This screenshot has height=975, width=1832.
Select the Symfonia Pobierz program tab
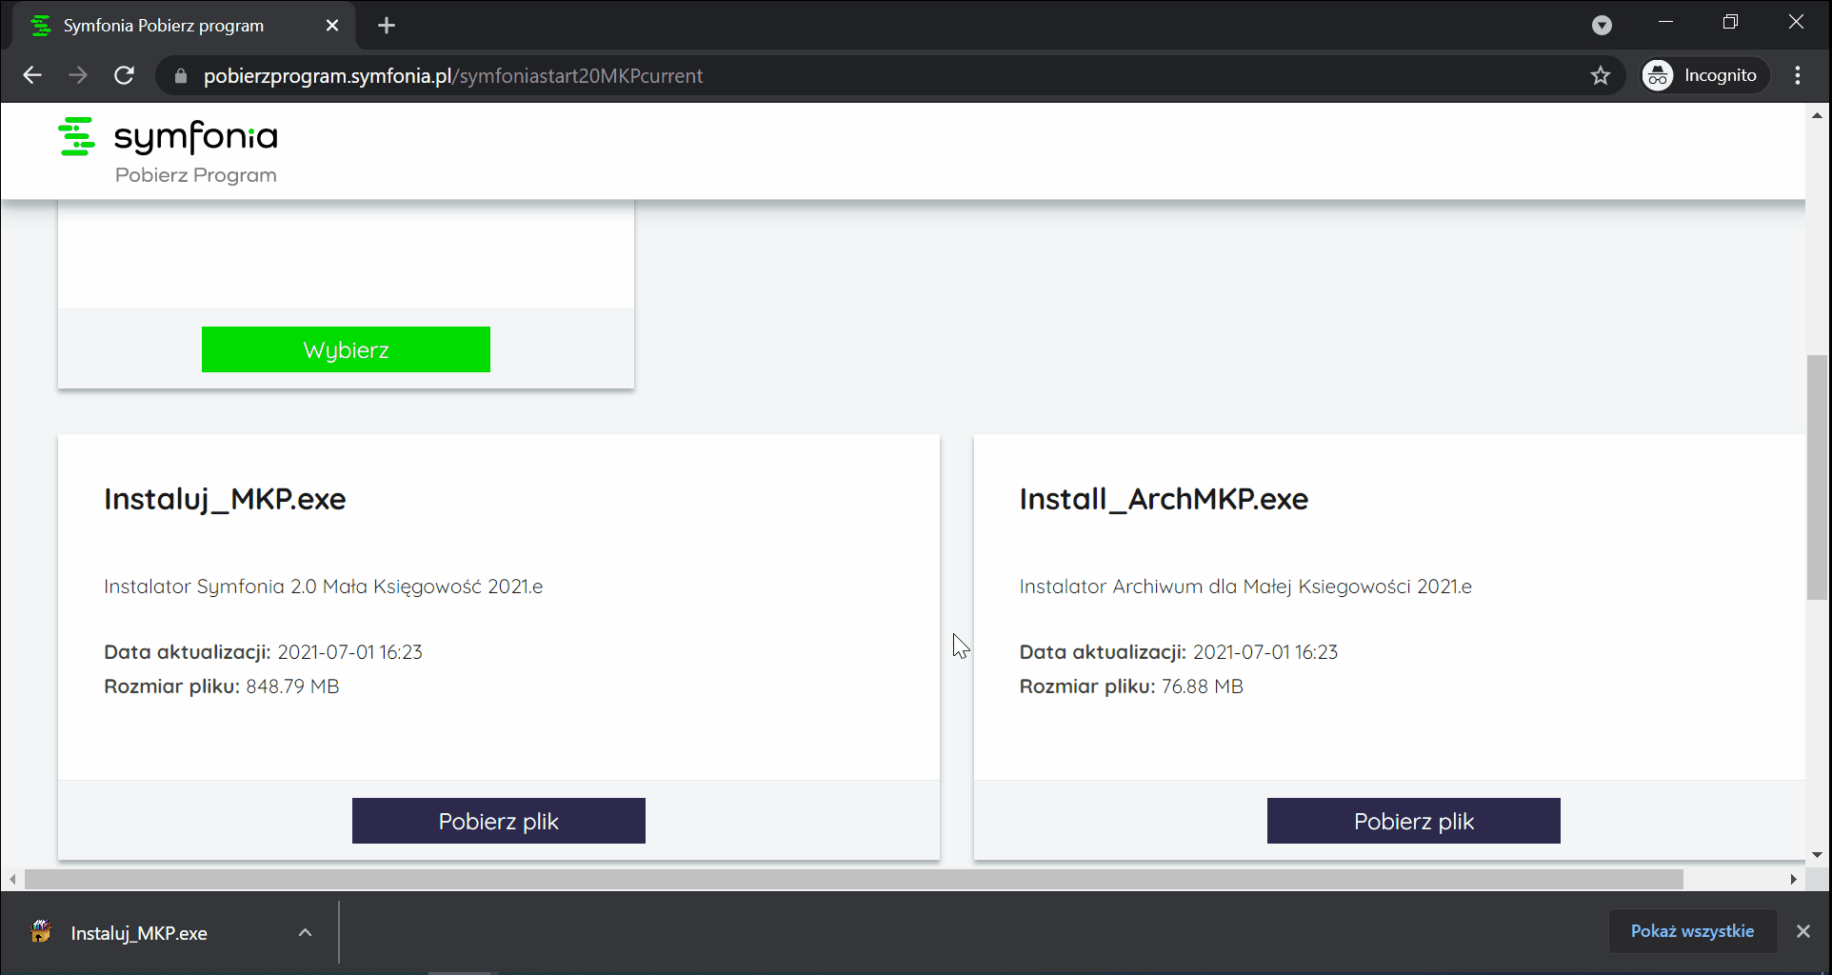pyautogui.click(x=184, y=26)
